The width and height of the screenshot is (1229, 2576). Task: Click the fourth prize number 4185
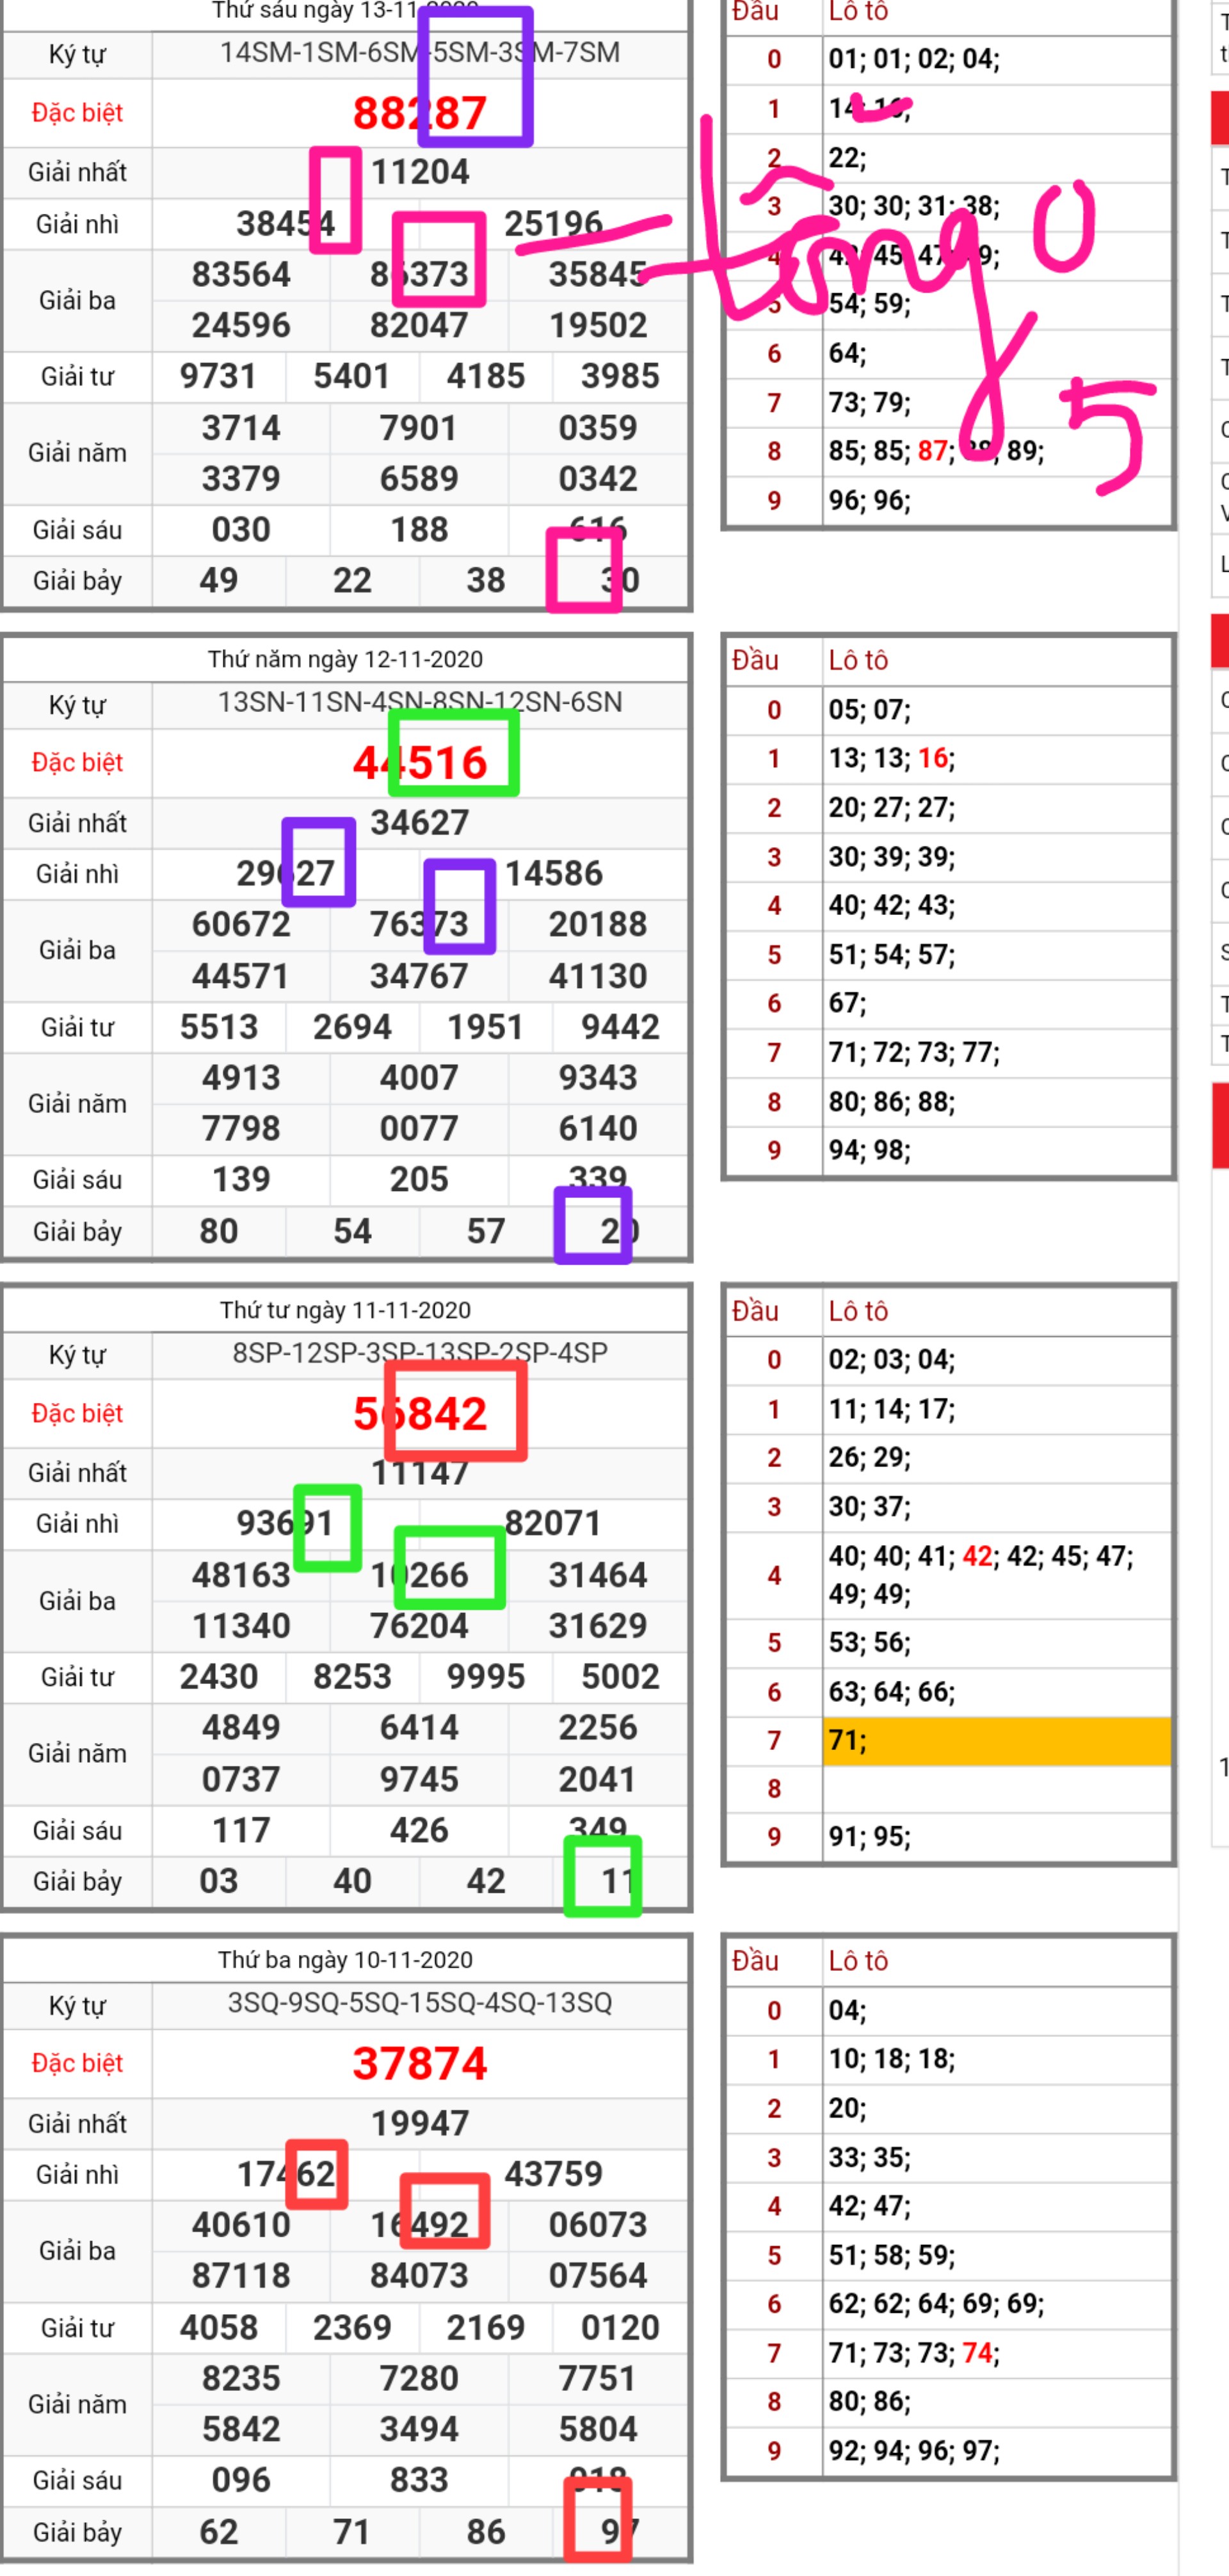pos(486,376)
